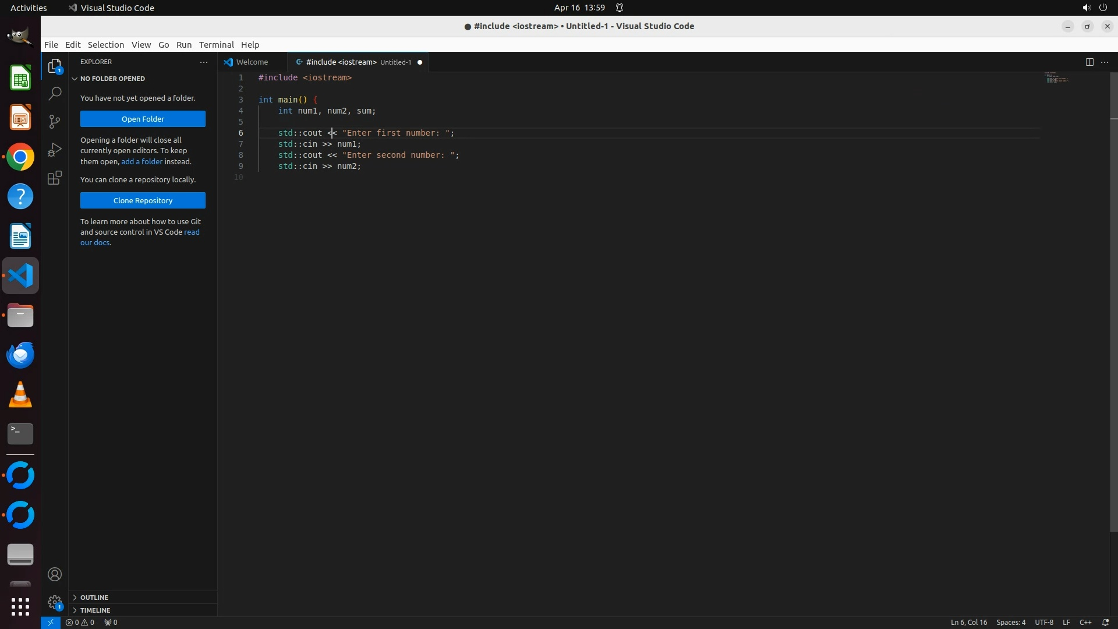Open the Terminal menu
The image size is (1118, 629).
[x=216, y=45]
